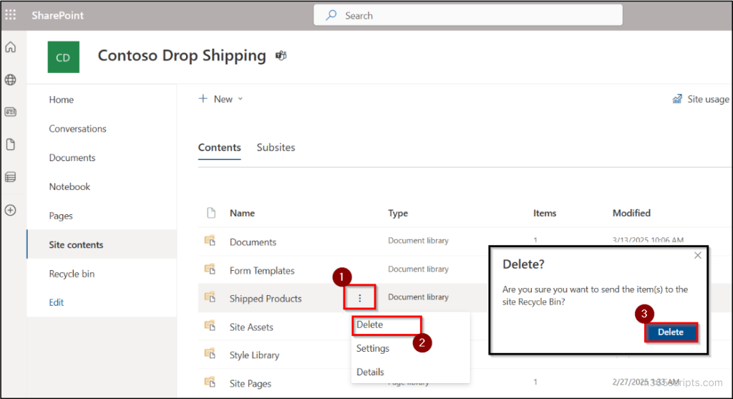Click the CD site logo
This screenshot has width=733, height=399.
coord(64,57)
